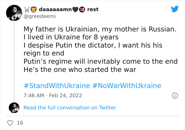Open the #StandWithUkraine hashtag

click(57, 86)
